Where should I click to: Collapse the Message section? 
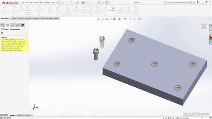(x=27, y=37)
